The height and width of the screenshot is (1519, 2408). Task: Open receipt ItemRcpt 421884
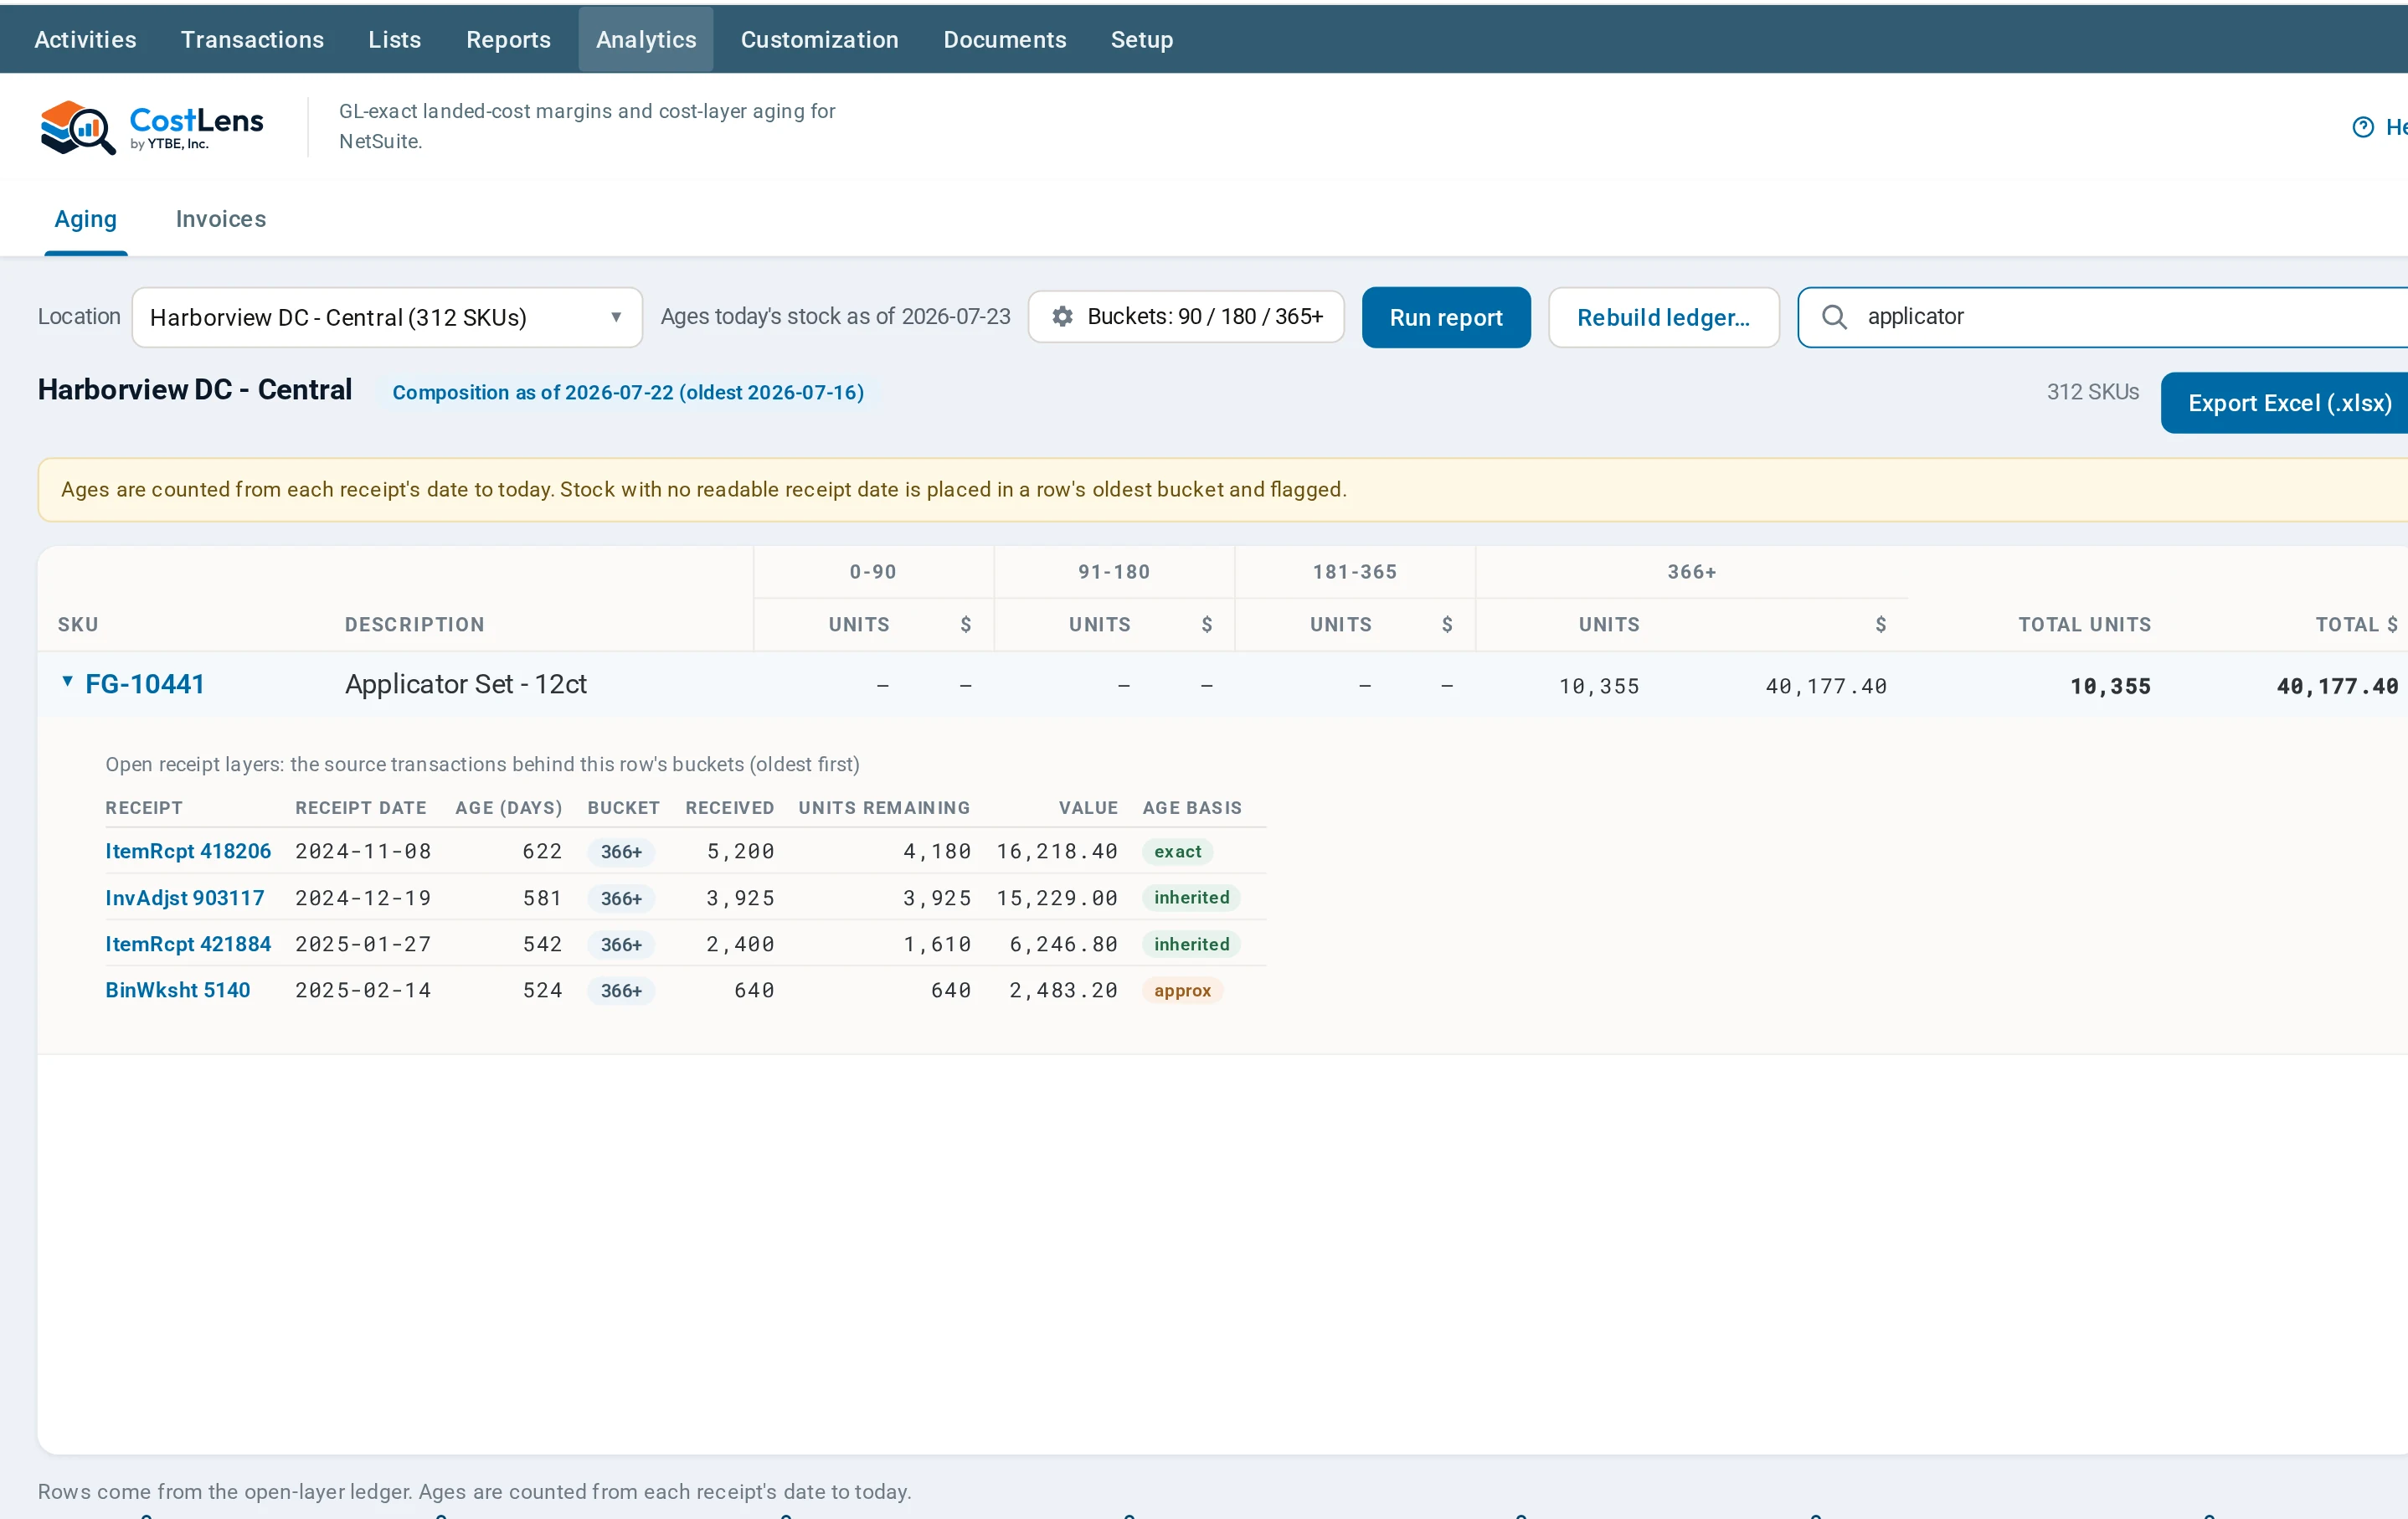[188, 944]
